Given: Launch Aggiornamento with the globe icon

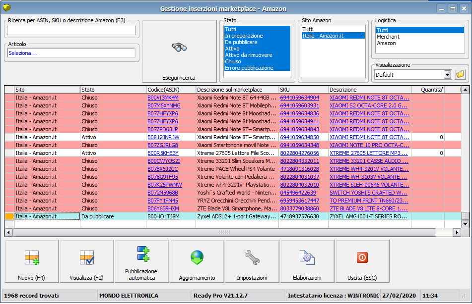Looking at the screenshot, I should pyautogui.click(x=197, y=261).
